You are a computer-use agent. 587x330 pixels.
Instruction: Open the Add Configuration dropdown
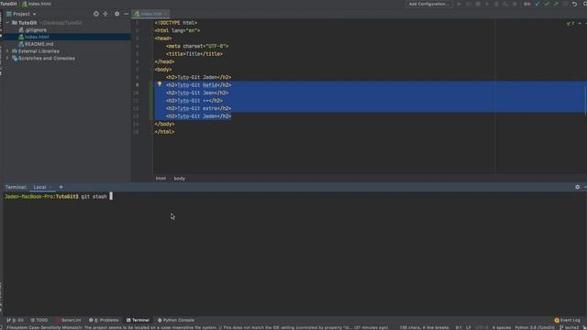(428, 4)
